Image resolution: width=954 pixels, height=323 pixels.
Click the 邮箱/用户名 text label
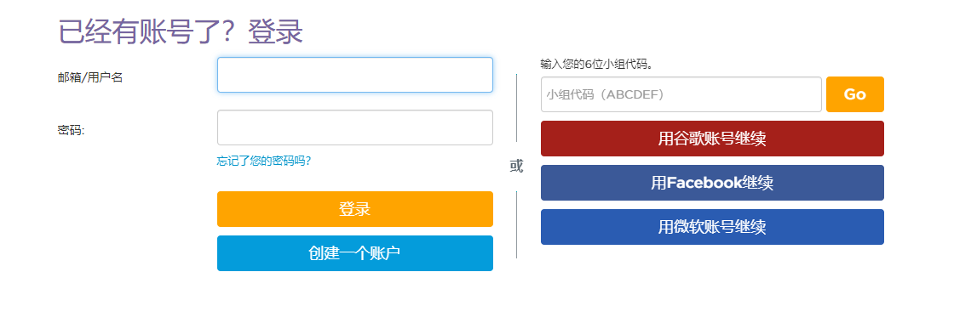pyautogui.click(x=90, y=77)
